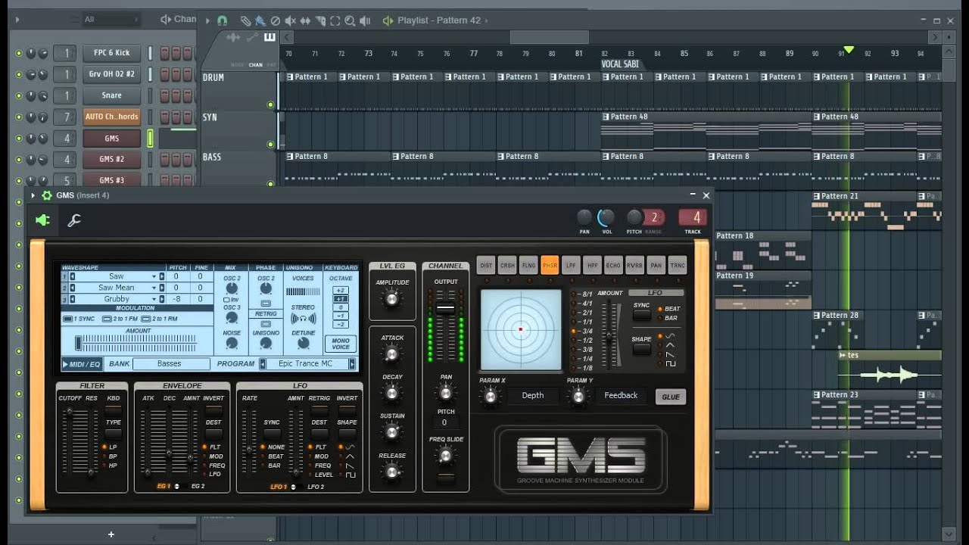969x545 pixels.
Task: Select the DIST effect tab
Action: [486, 265]
